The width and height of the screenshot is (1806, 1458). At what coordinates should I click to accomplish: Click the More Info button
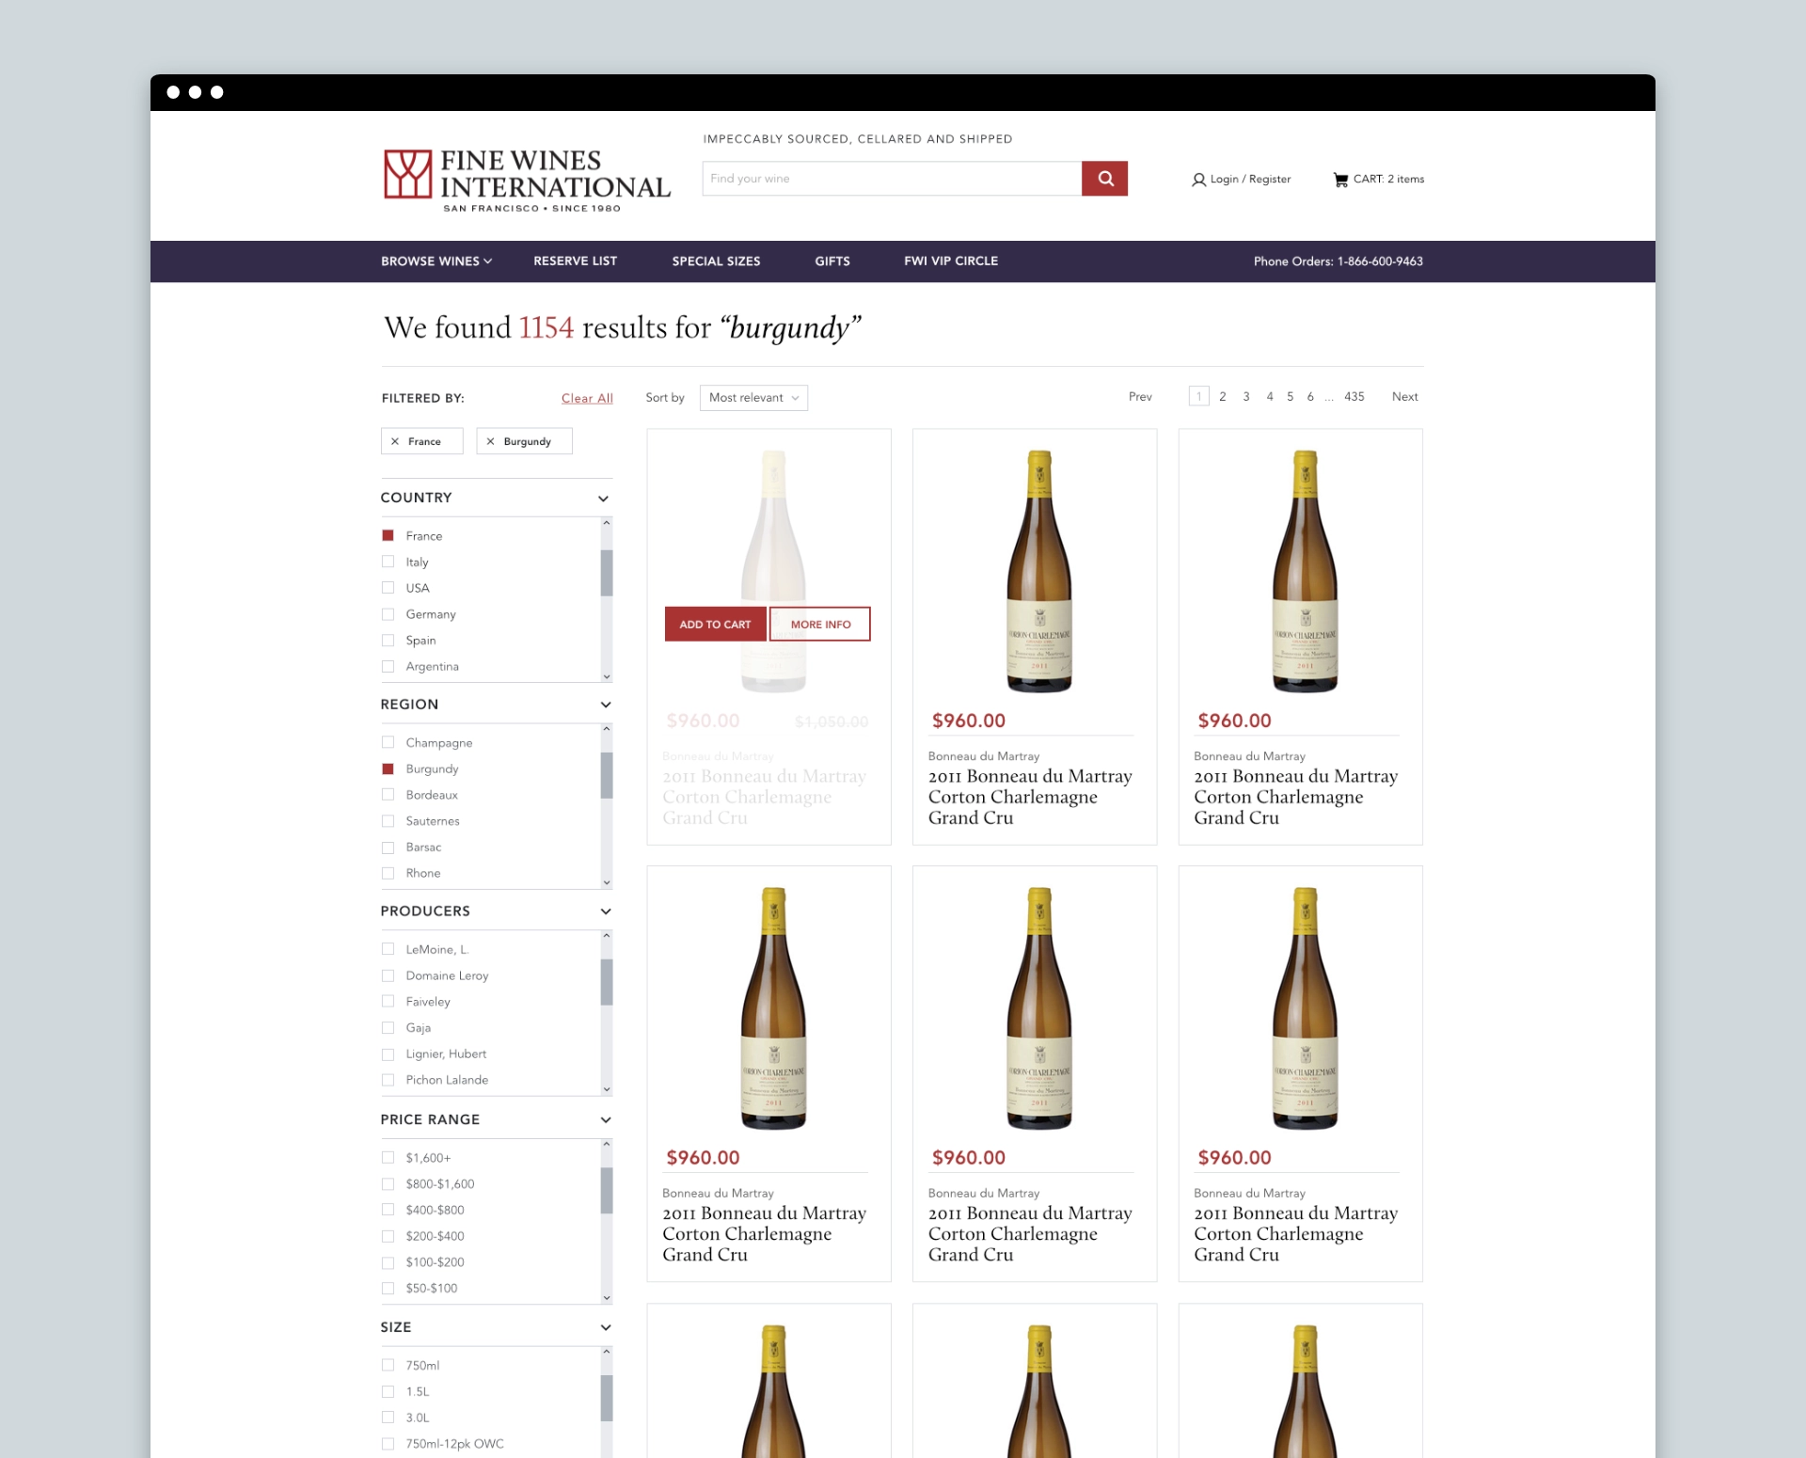coord(820,625)
